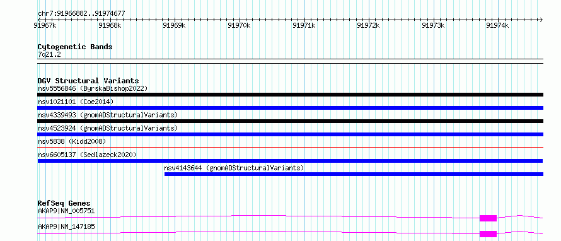Click the 91973k ruler tick label

pos(433,25)
